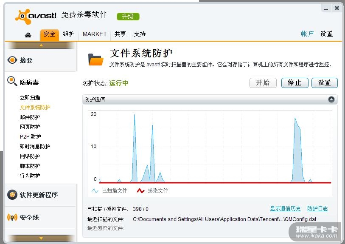Viewport: 345px width, 244px height.
Task: Select 即时消息防护 in the sidebar
Action: [x=35, y=146]
